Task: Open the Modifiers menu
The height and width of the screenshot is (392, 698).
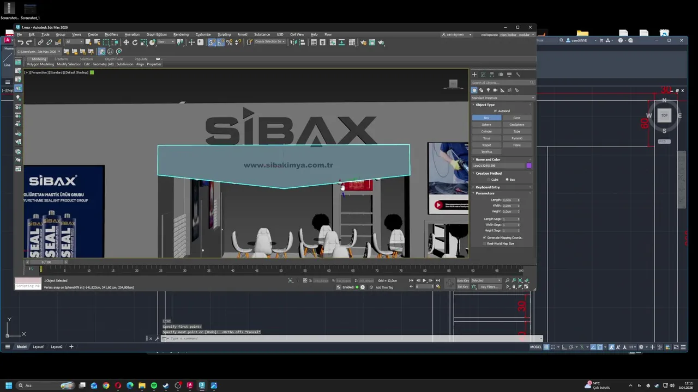Action: pos(111,34)
